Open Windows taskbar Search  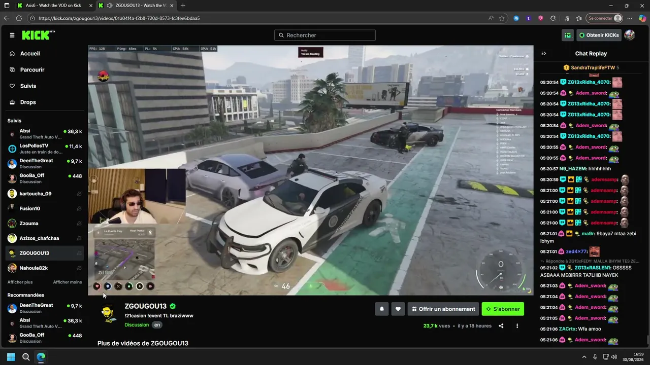coord(26,357)
